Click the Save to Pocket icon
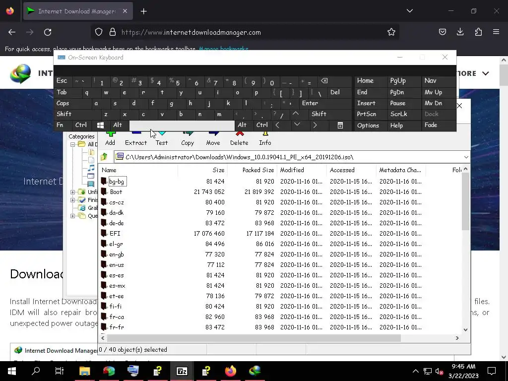The width and height of the screenshot is (508, 381). [x=442, y=32]
